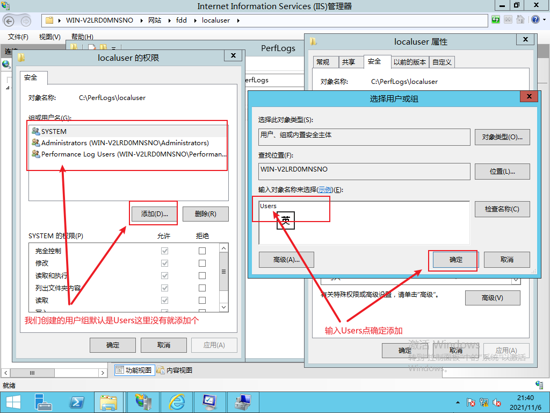
Task: Click the 检查名称(C) button
Action: click(502, 209)
